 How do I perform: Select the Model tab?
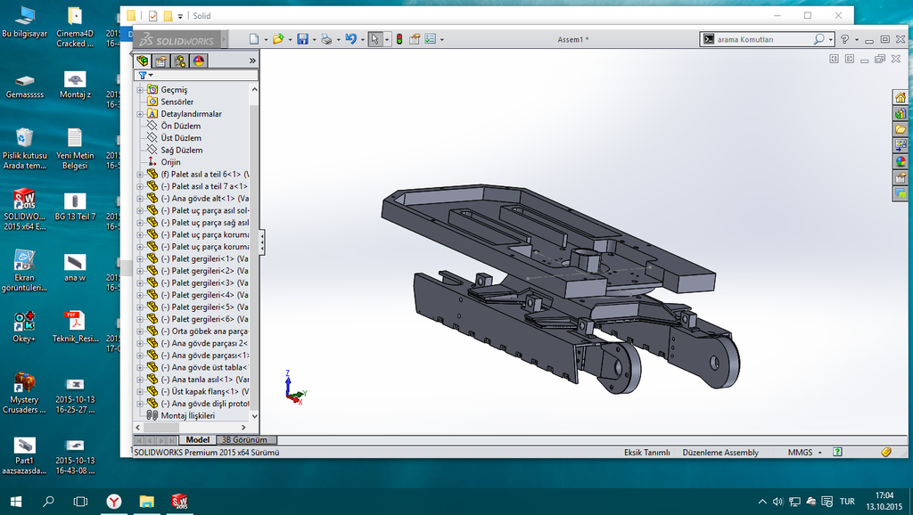point(197,440)
